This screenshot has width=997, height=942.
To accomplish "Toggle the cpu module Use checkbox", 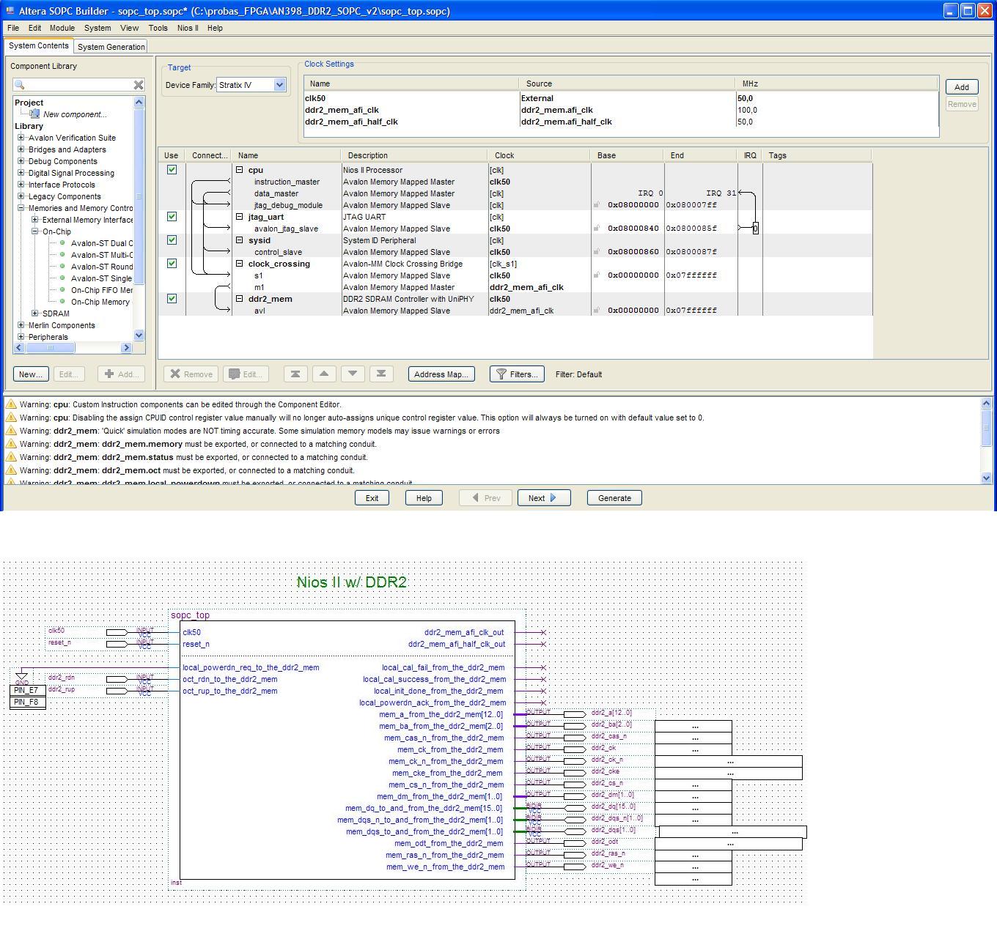I will coord(172,170).
